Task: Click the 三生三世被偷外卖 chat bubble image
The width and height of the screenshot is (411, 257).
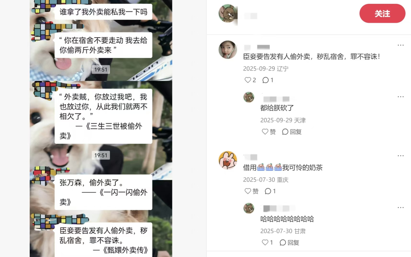Action: click(x=103, y=116)
